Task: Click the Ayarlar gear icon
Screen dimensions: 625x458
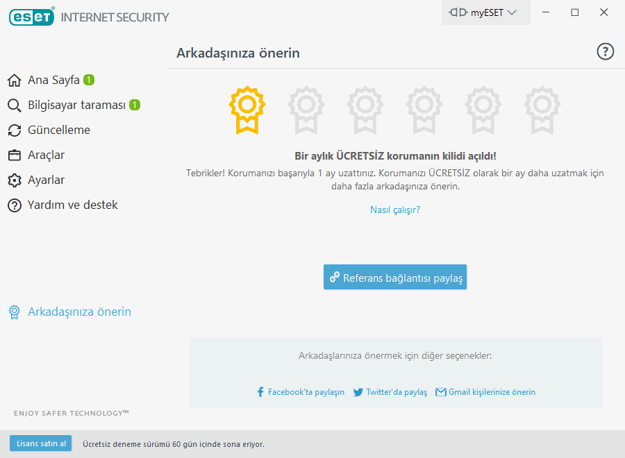Action: point(15,180)
